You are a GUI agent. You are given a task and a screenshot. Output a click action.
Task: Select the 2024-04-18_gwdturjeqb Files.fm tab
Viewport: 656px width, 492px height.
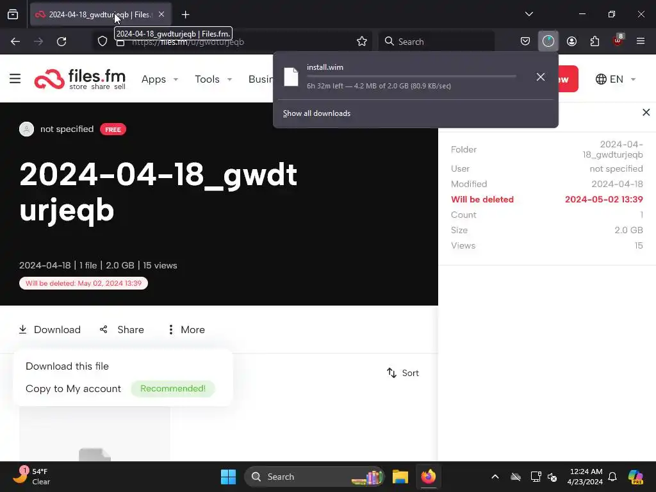101,15
